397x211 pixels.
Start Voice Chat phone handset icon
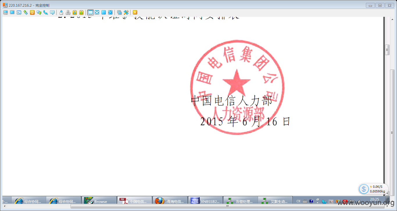click(x=46, y=12)
